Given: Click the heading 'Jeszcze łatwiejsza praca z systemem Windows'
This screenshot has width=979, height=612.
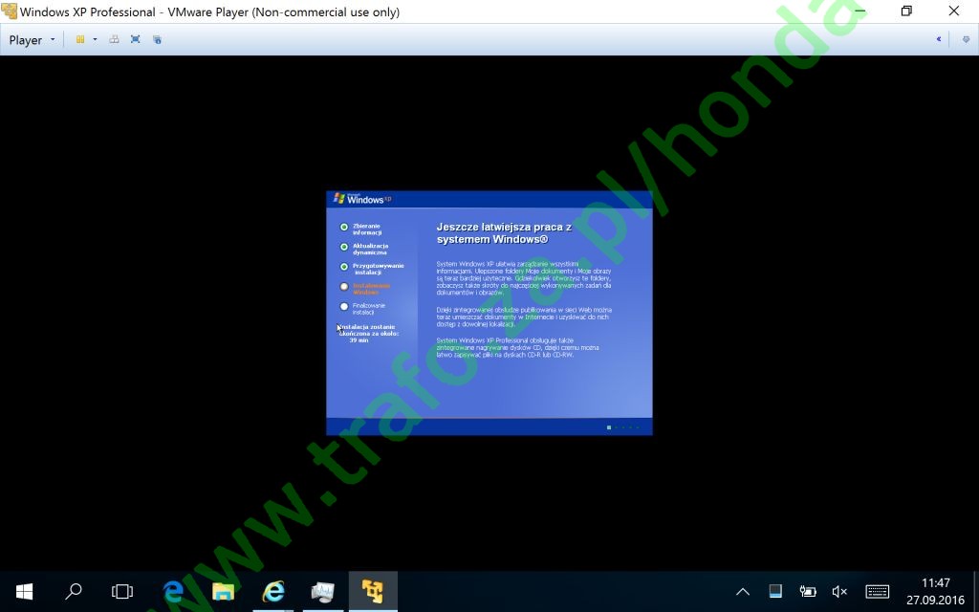Looking at the screenshot, I should [x=504, y=233].
